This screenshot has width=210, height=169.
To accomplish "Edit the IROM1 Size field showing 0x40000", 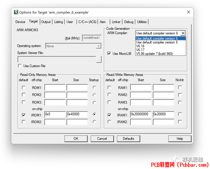I will 77,114.
